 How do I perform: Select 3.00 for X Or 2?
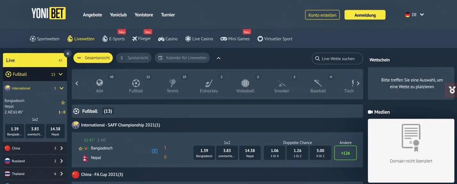point(320,153)
